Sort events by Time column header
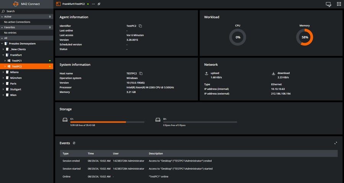Screen dimensions: 344x183 click(91, 154)
